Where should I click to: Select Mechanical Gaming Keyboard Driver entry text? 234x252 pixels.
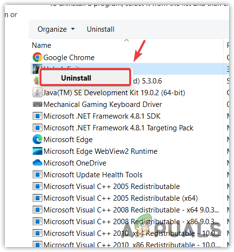tap(103, 105)
